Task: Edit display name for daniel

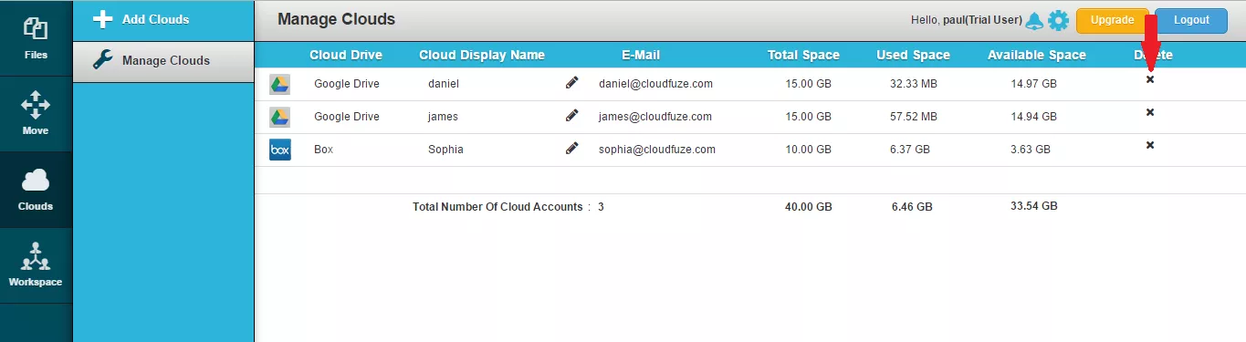Action: tap(572, 83)
